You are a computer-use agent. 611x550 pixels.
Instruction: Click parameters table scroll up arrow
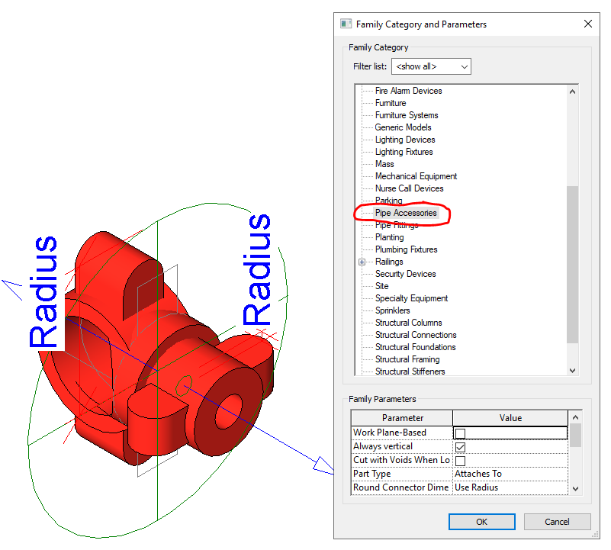(x=576, y=417)
